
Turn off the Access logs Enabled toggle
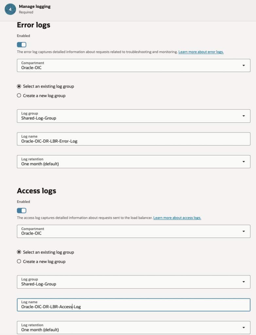[22, 210]
